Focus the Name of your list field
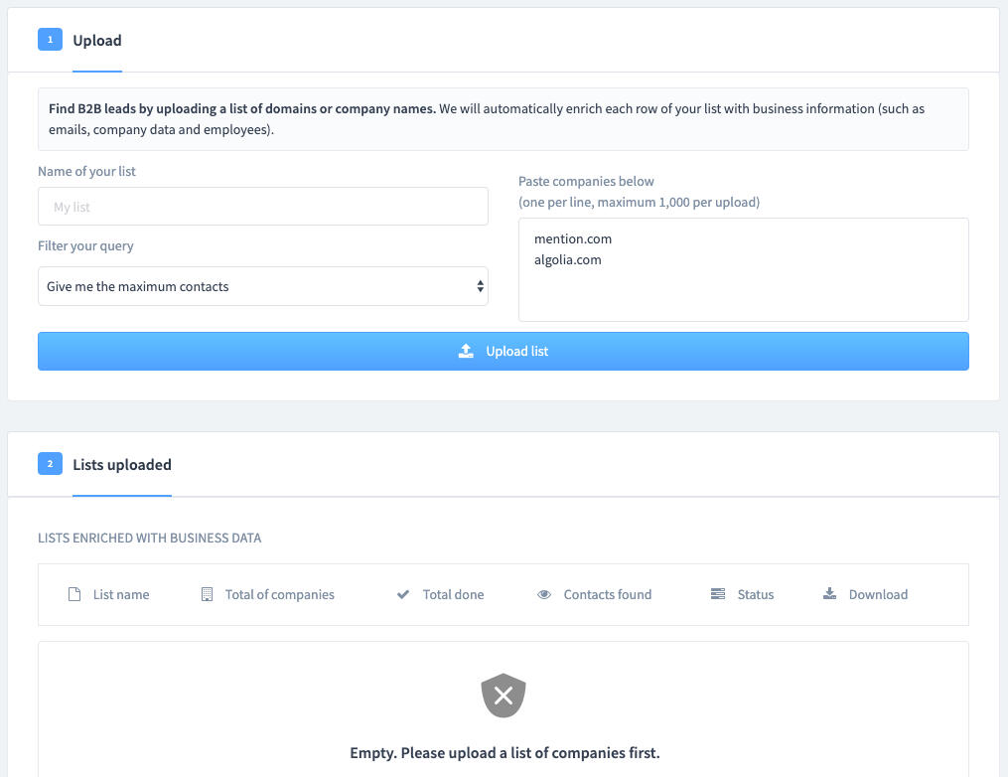 pyautogui.click(x=262, y=207)
